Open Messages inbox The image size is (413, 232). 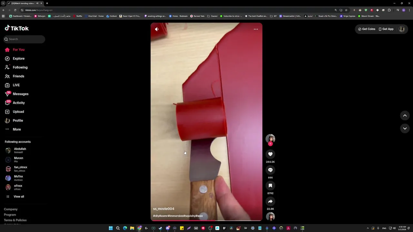pyautogui.click(x=17, y=94)
